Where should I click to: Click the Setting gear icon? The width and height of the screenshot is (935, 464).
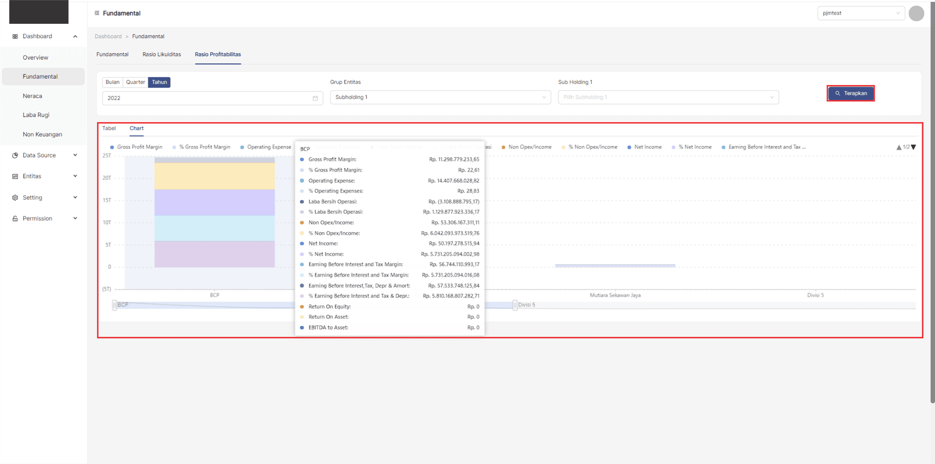click(15, 197)
